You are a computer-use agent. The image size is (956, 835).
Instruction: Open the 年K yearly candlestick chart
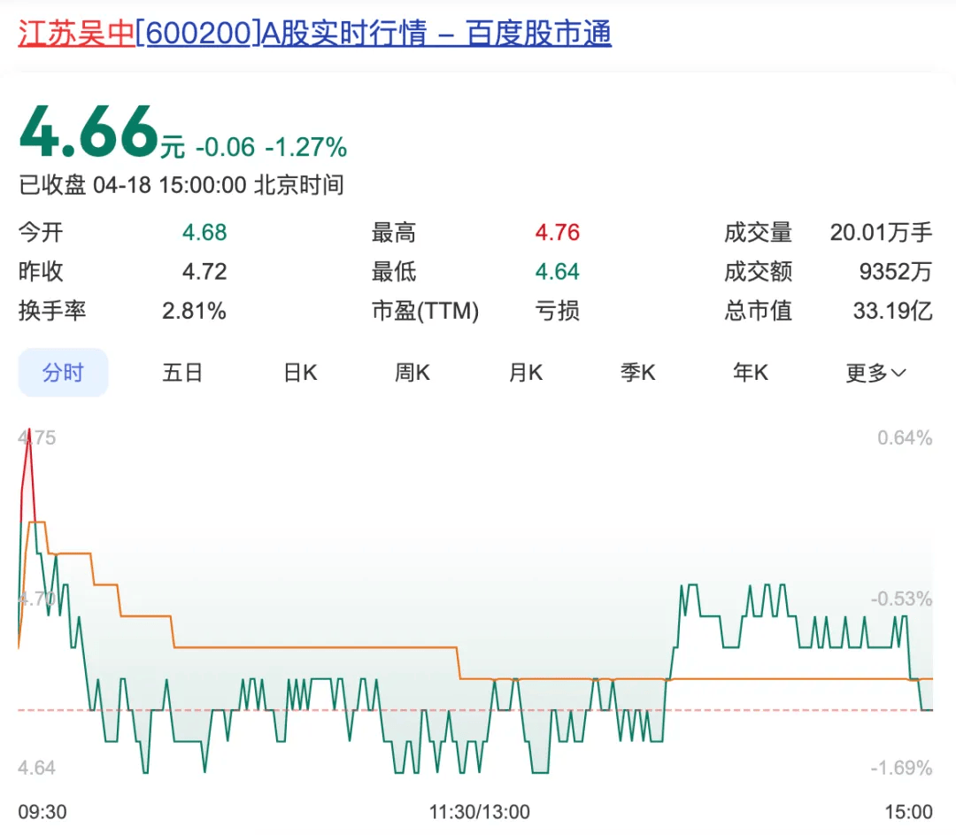click(x=749, y=372)
